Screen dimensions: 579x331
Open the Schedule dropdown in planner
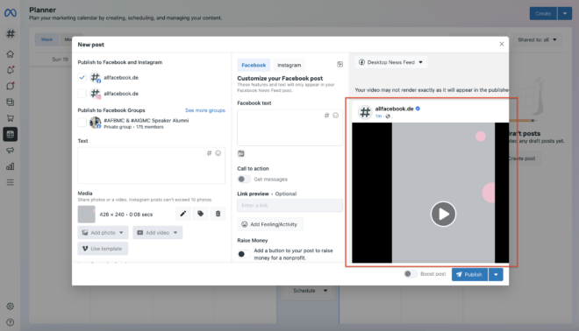click(310, 291)
